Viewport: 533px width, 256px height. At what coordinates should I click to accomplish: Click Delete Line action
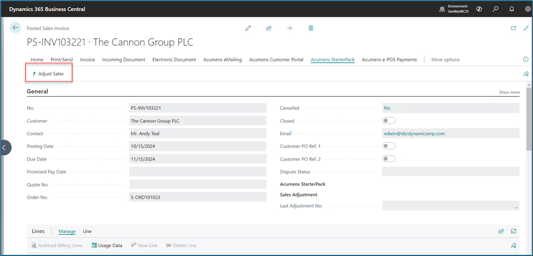point(181,245)
